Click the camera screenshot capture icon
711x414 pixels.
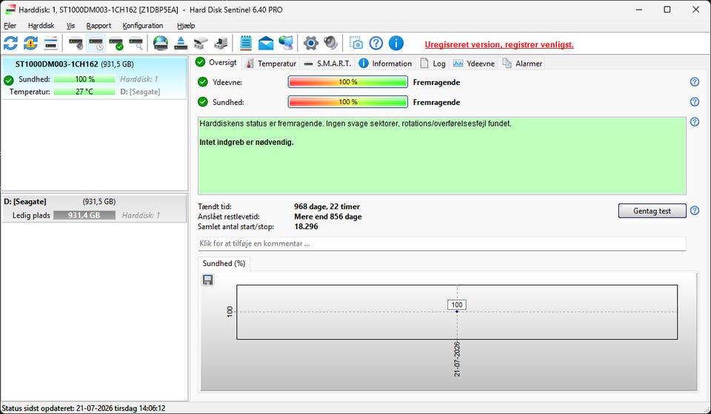(356, 44)
